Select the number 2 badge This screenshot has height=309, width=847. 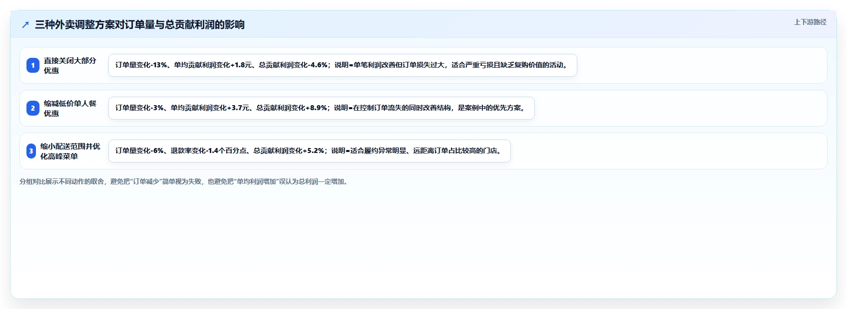point(33,108)
